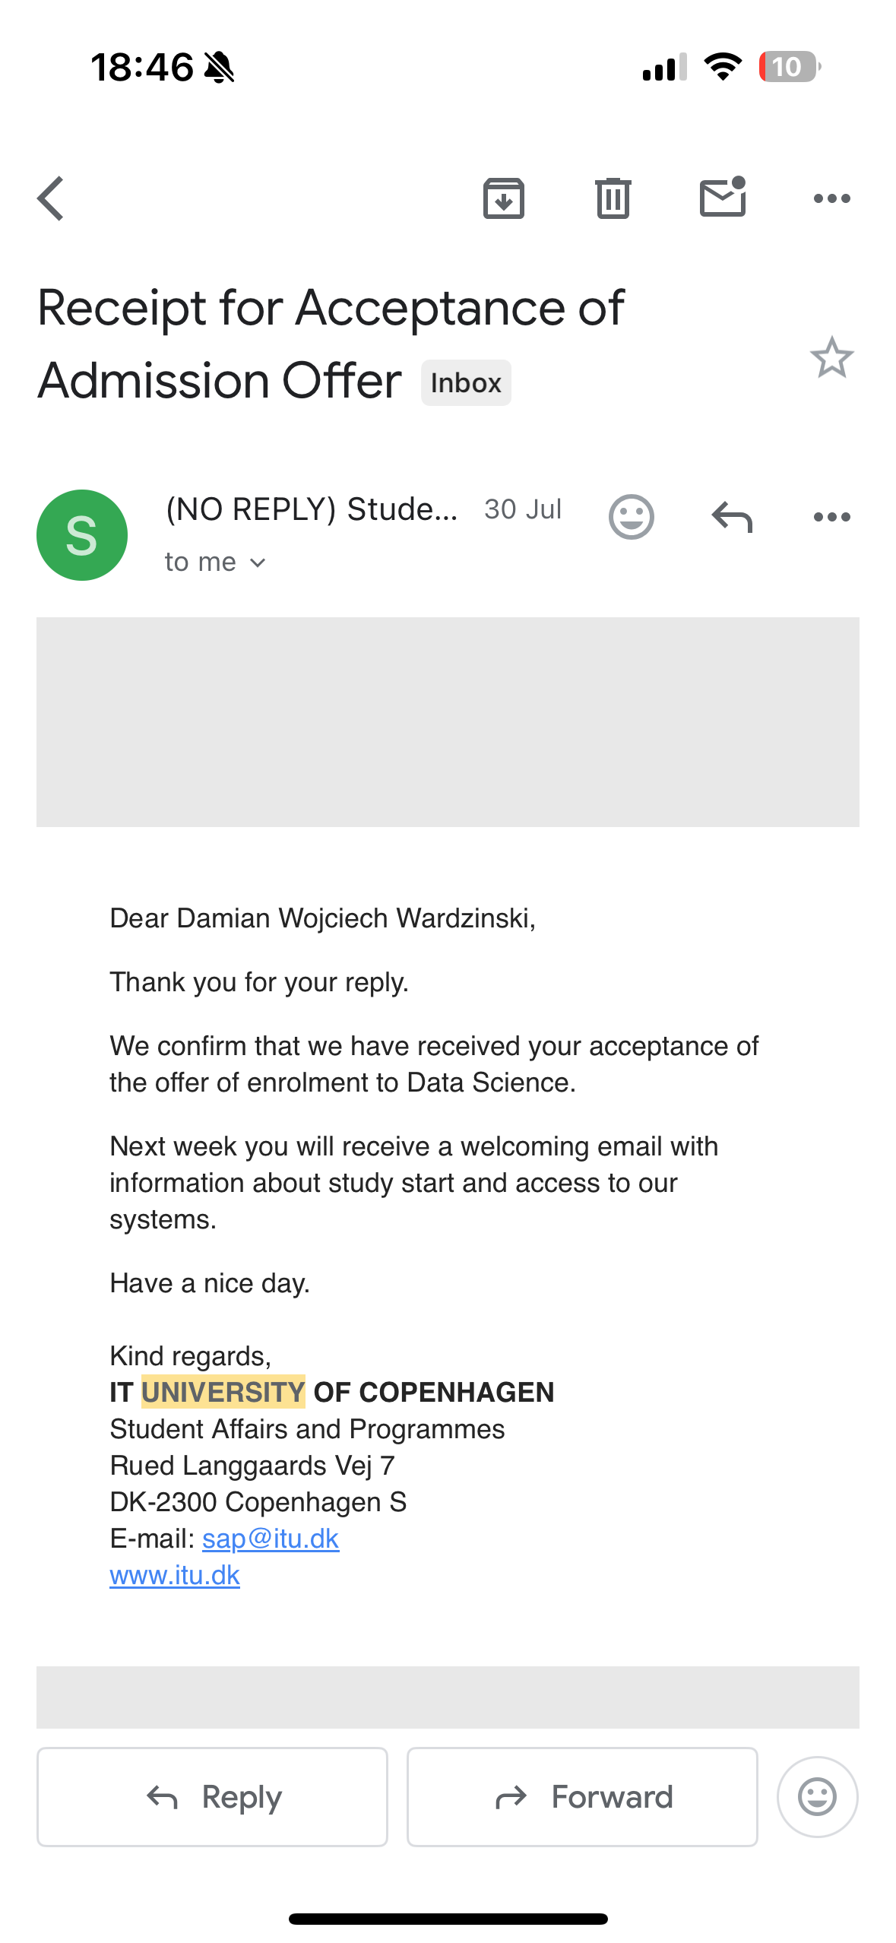Viewport: 896px width, 1943px height.
Task: Tap the highlighted UNIVERSITY word
Action: pos(223,1392)
